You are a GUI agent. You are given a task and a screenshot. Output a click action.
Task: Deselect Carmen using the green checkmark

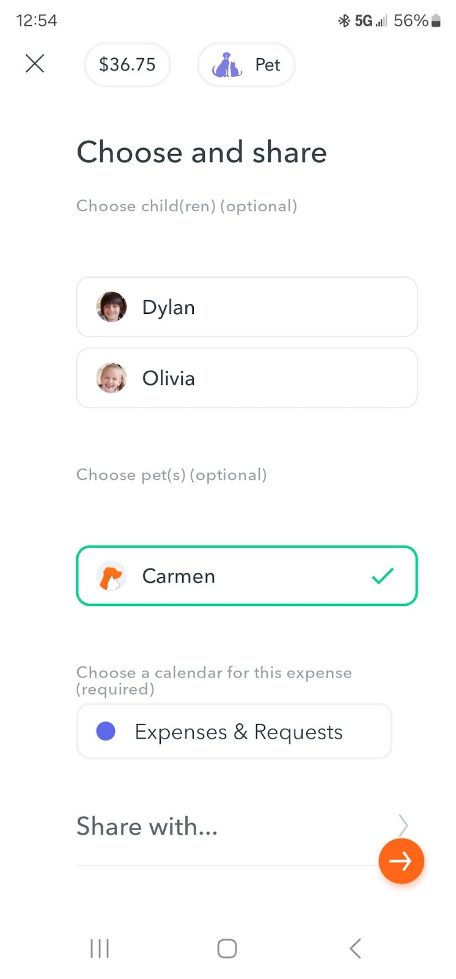[383, 576]
